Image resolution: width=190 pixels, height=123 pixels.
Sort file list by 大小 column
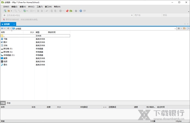[29, 32]
